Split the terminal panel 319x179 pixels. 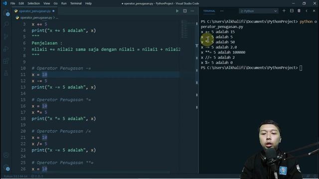tap(292, 11)
